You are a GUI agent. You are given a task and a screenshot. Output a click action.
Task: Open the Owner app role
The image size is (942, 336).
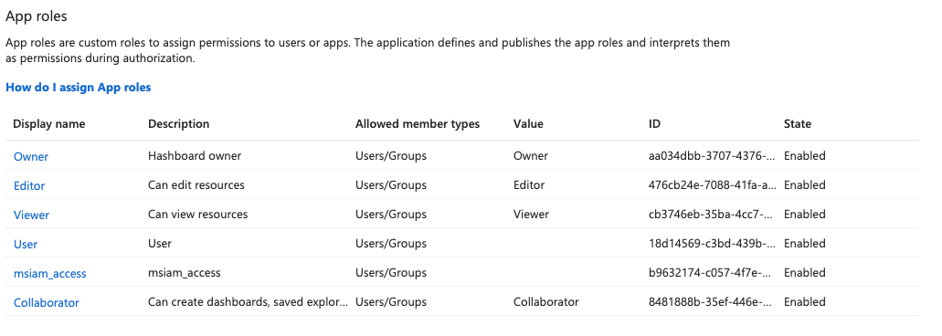point(31,157)
